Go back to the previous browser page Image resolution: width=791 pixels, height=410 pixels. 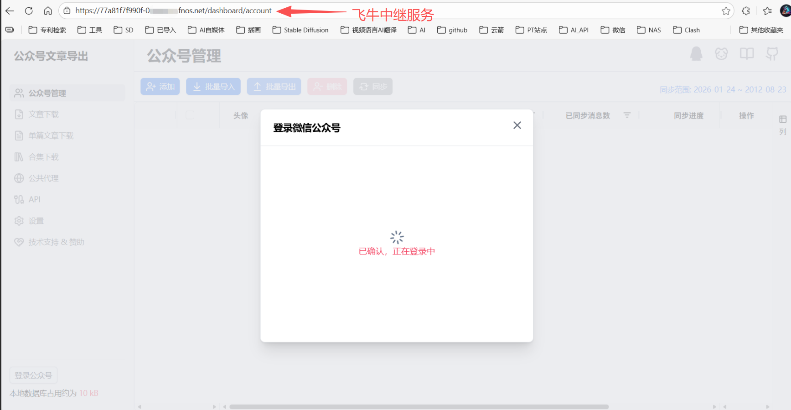point(10,10)
